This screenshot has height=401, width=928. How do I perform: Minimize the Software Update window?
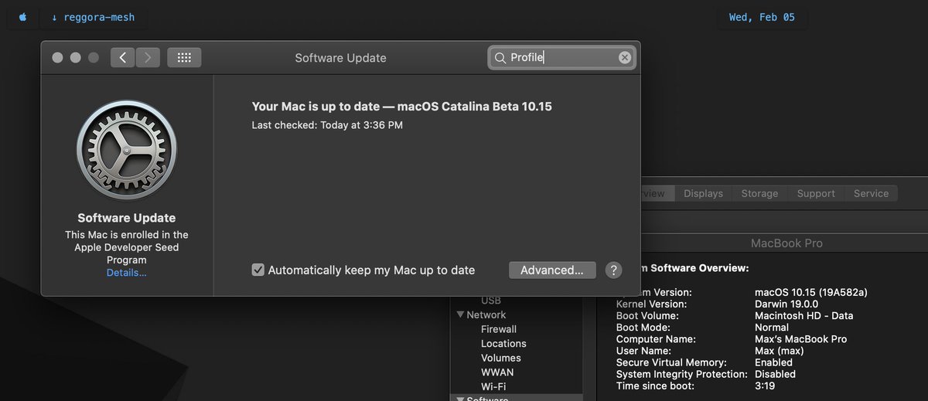pos(75,58)
